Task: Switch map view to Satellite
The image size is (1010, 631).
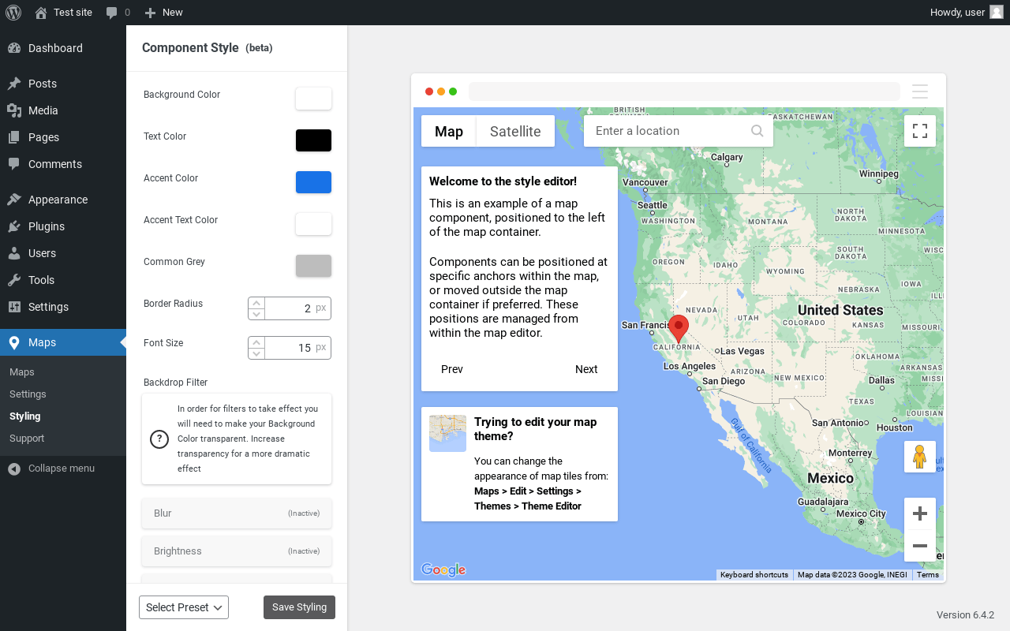Action: 515,131
